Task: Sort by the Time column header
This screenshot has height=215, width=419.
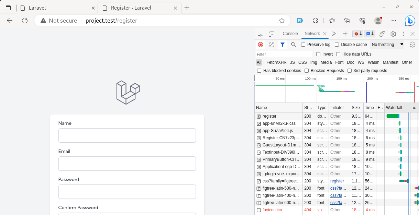Action: coord(370,108)
